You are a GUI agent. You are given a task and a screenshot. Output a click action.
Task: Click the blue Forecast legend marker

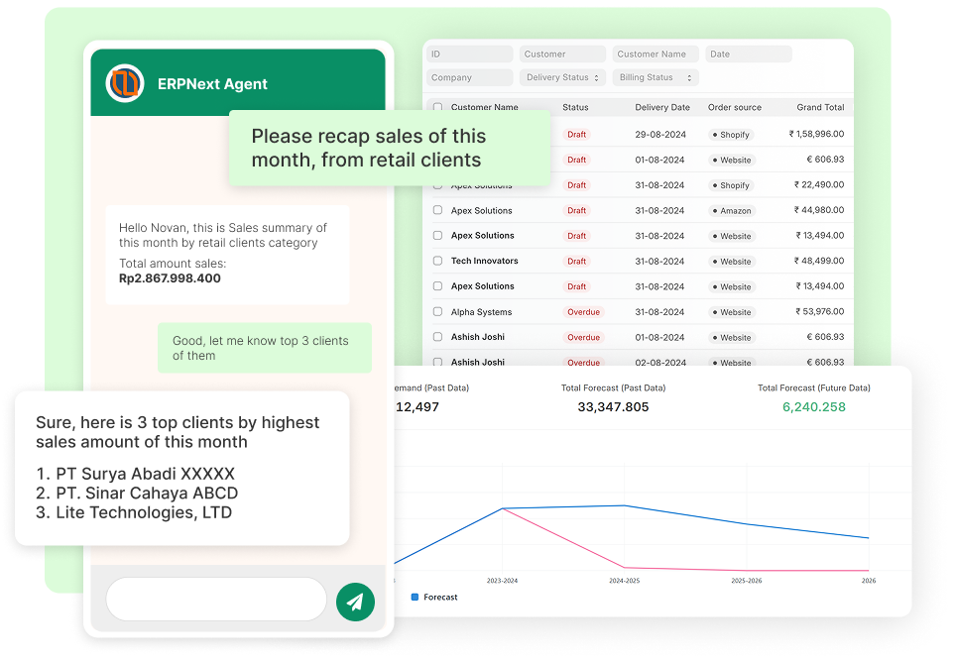(x=415, y=598)
